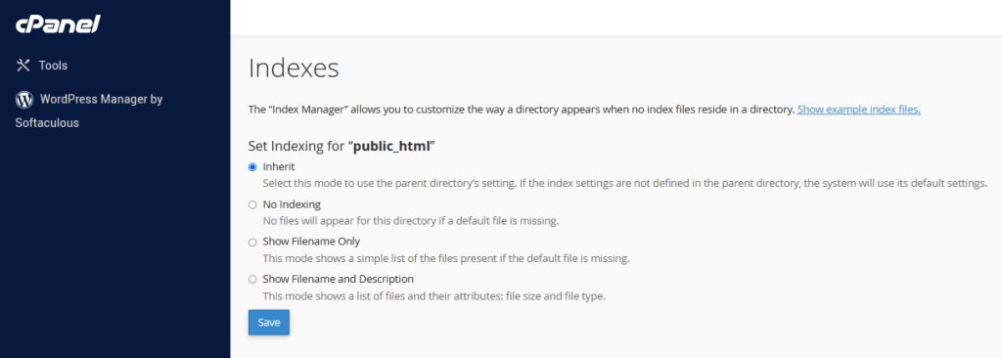Click the Inherit option label text
1002x358 pixels.
click(279, 167)
